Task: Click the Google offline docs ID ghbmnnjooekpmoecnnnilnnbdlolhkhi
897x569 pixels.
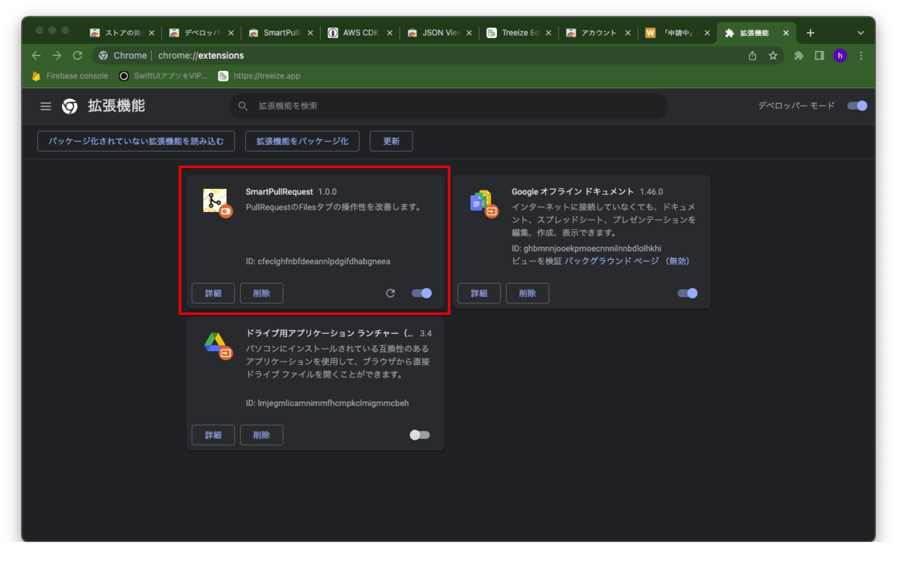Action: [587, 248]
